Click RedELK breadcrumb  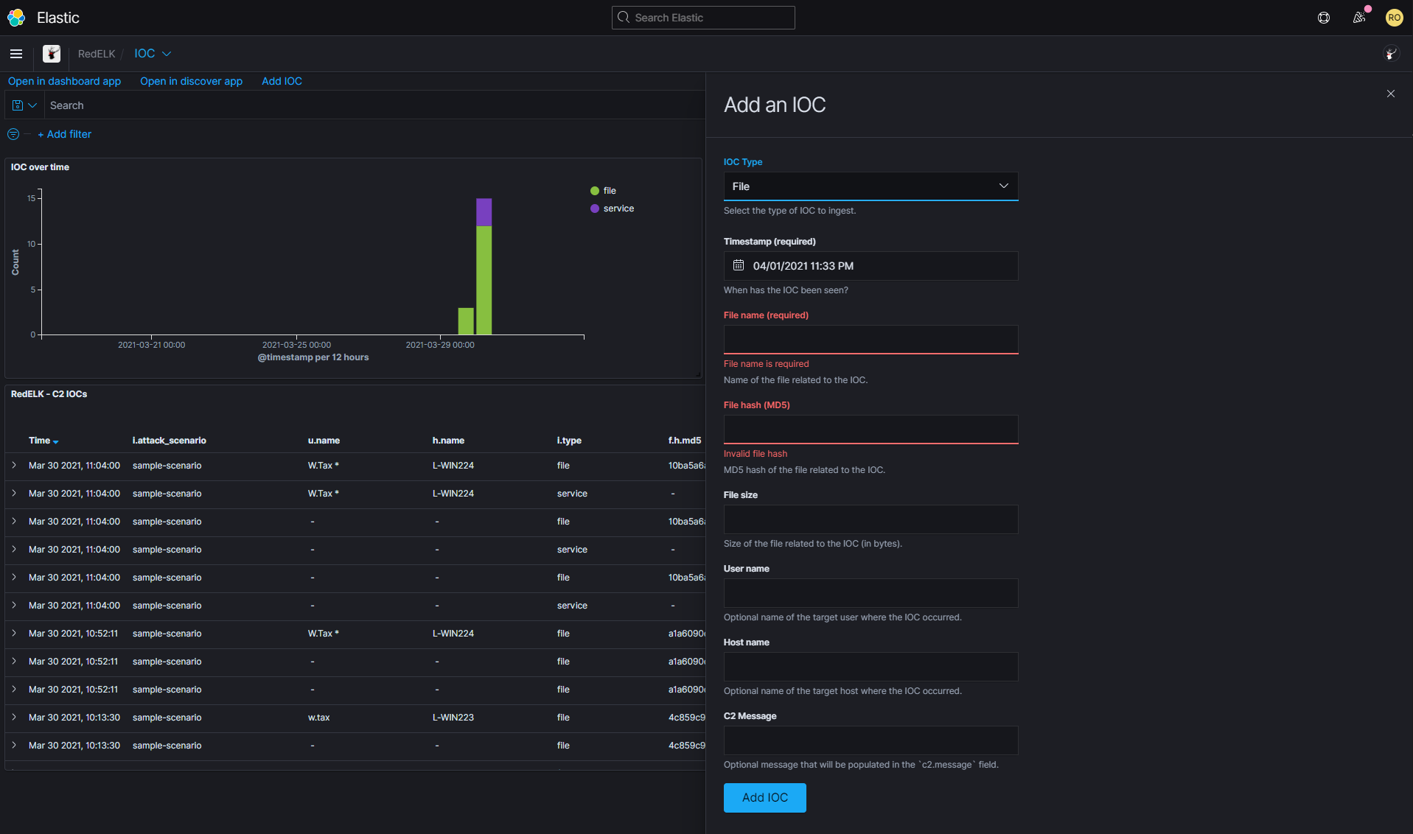[97, 54]
